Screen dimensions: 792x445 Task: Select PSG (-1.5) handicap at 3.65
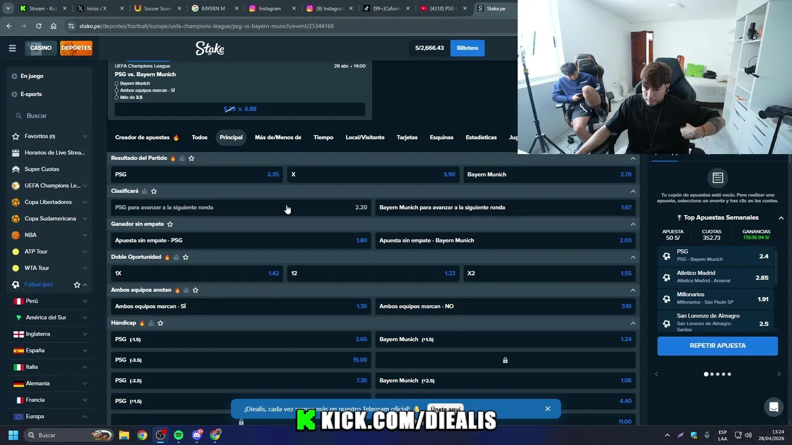tap(241, 339)
